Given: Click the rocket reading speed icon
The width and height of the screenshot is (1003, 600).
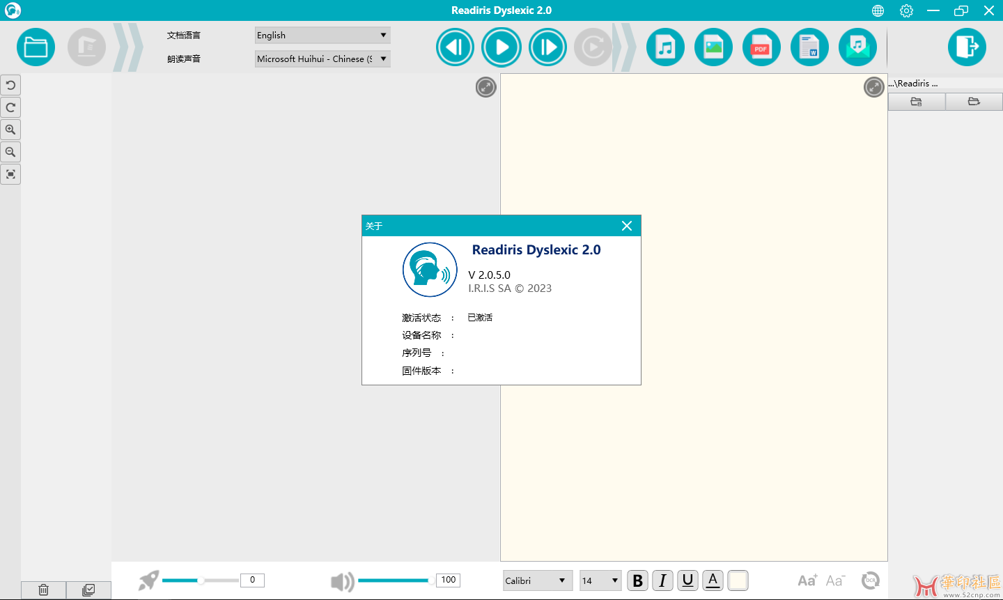Looking at the screenshot, I should pyautogui.click(x=148, y=580).
